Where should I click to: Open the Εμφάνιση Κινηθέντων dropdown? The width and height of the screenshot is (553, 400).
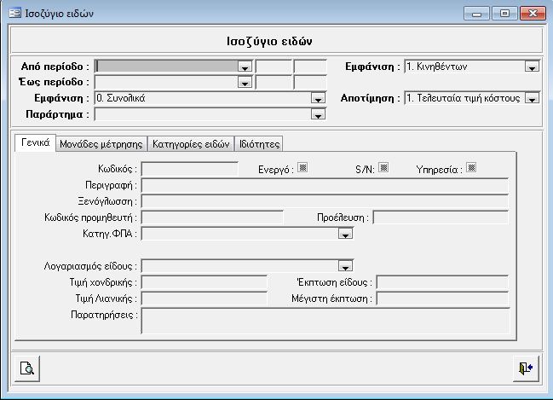[532, 67]
